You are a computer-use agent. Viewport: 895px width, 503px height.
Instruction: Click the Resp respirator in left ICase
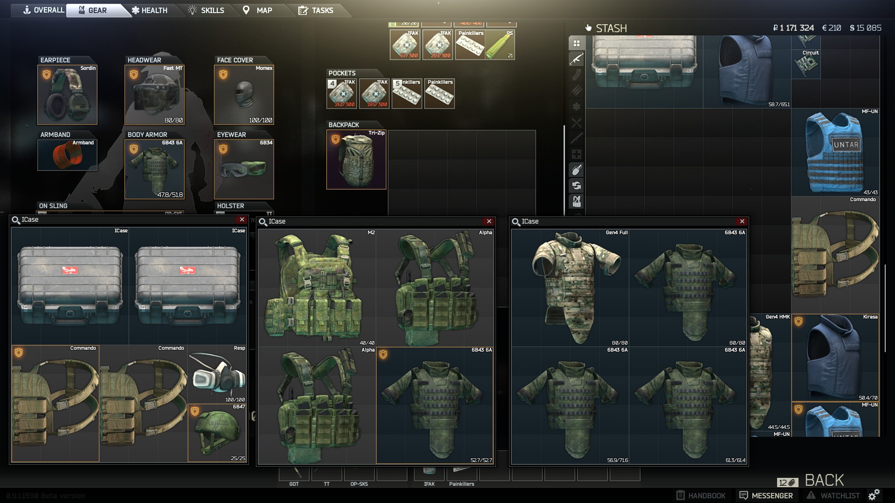click(217, 374)
